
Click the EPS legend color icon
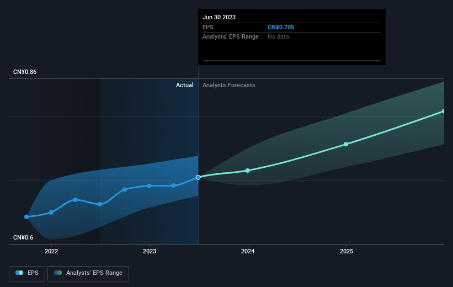(x=19, y=273)
